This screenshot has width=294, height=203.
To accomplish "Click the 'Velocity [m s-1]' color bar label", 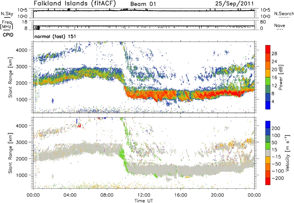I will point(287,153).
